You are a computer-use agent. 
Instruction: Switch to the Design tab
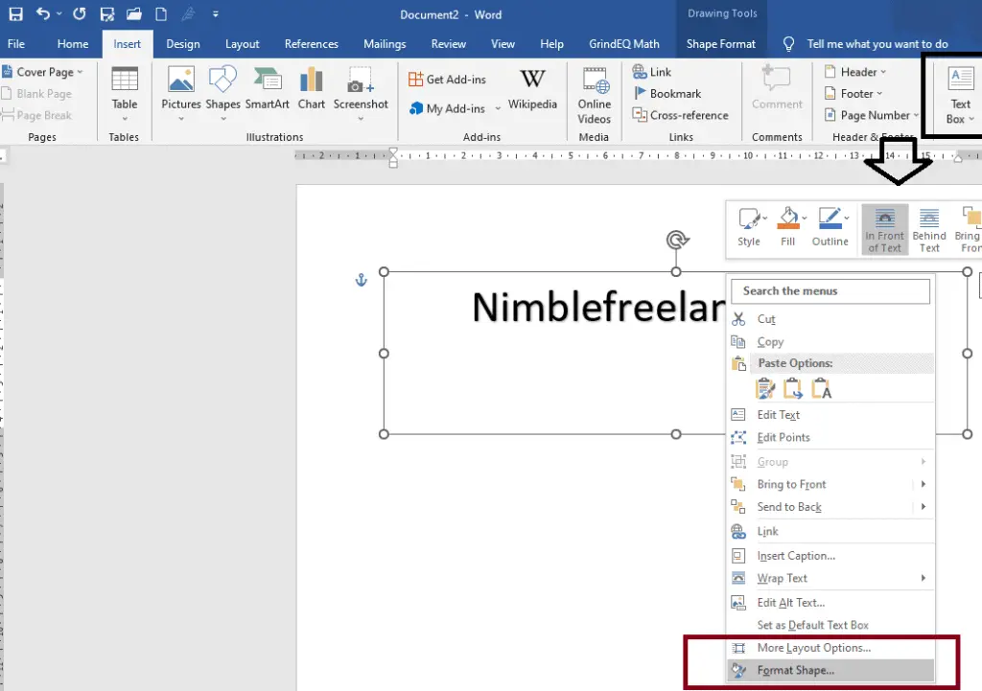[182, 44]
